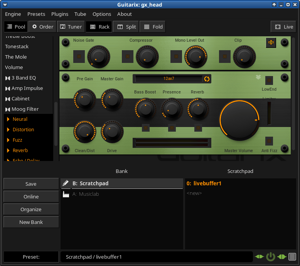Open the window menu at title bar left
The width and height of the screenshot is (300, 266).
(x=5, y=5)
